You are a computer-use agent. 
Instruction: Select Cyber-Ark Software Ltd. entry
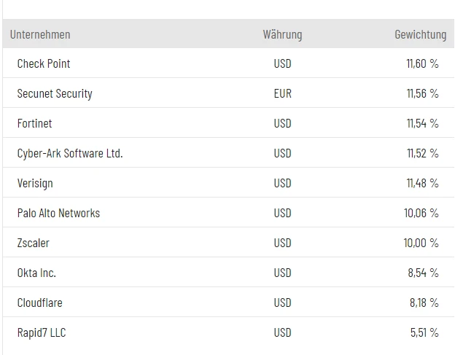point(70,154)
